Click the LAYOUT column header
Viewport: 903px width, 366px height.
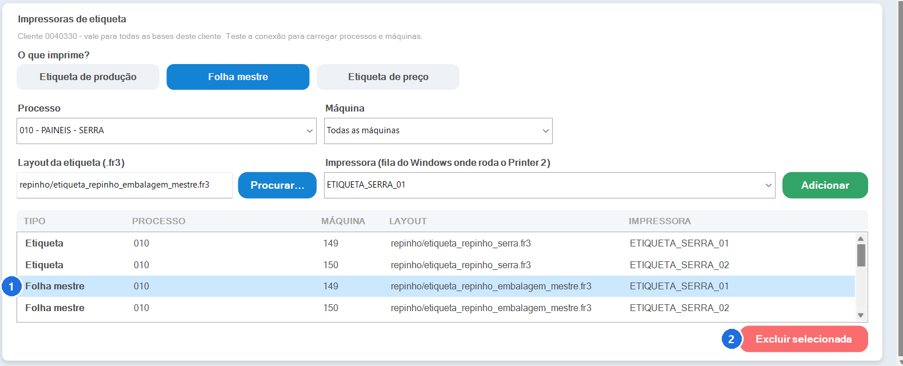(408, 221)
